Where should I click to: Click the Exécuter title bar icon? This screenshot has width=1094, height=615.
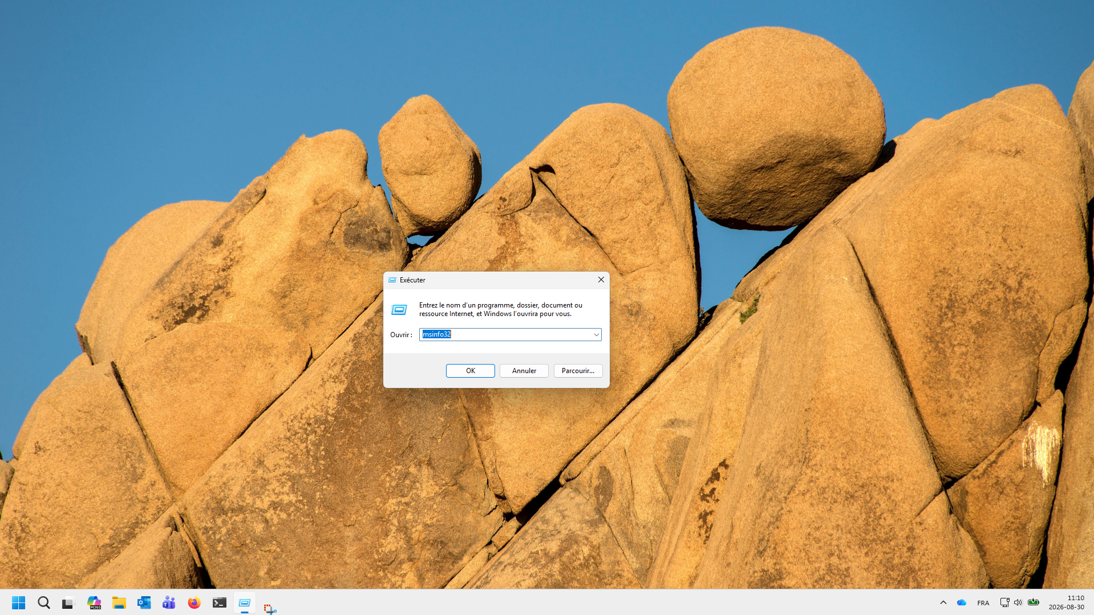click(x=392, y=280)
